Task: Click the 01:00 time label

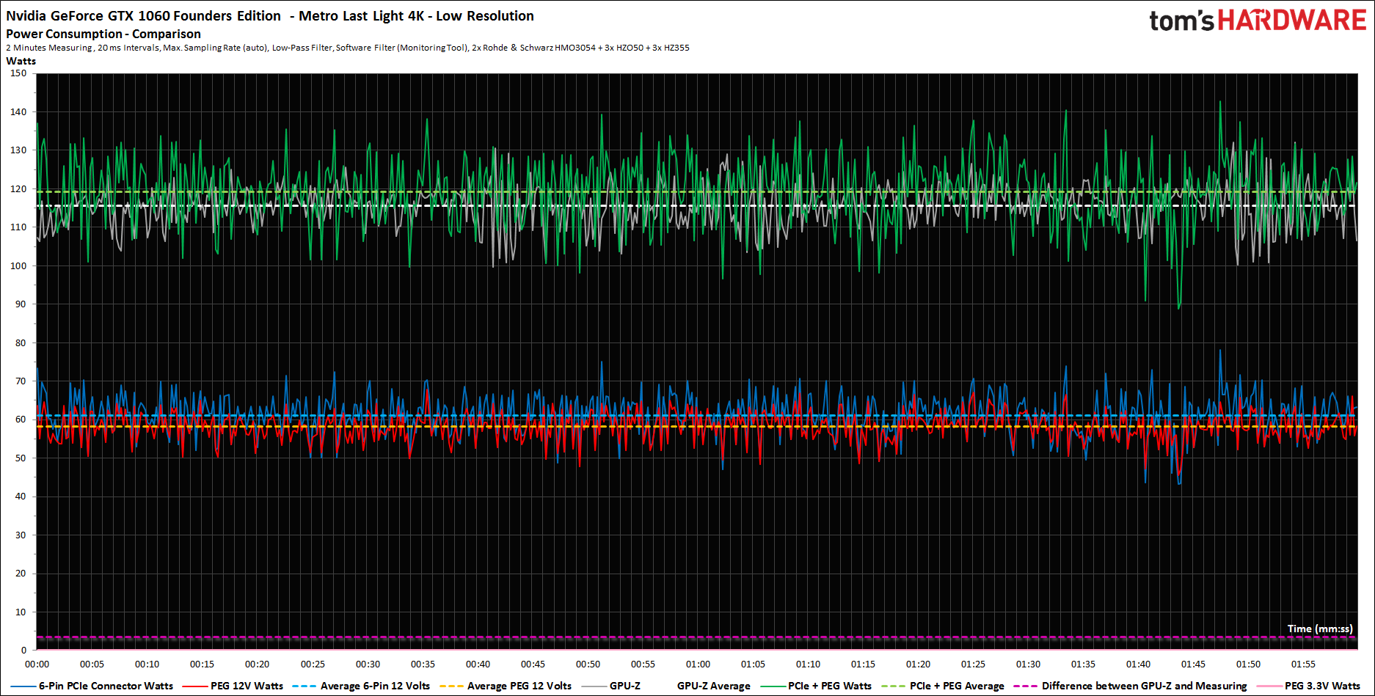Action: click(698, 664)
